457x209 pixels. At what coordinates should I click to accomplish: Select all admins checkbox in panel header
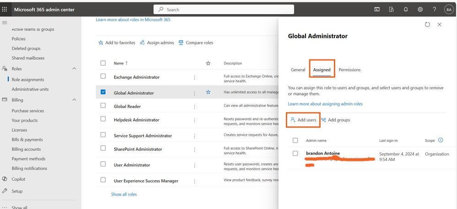295,140
